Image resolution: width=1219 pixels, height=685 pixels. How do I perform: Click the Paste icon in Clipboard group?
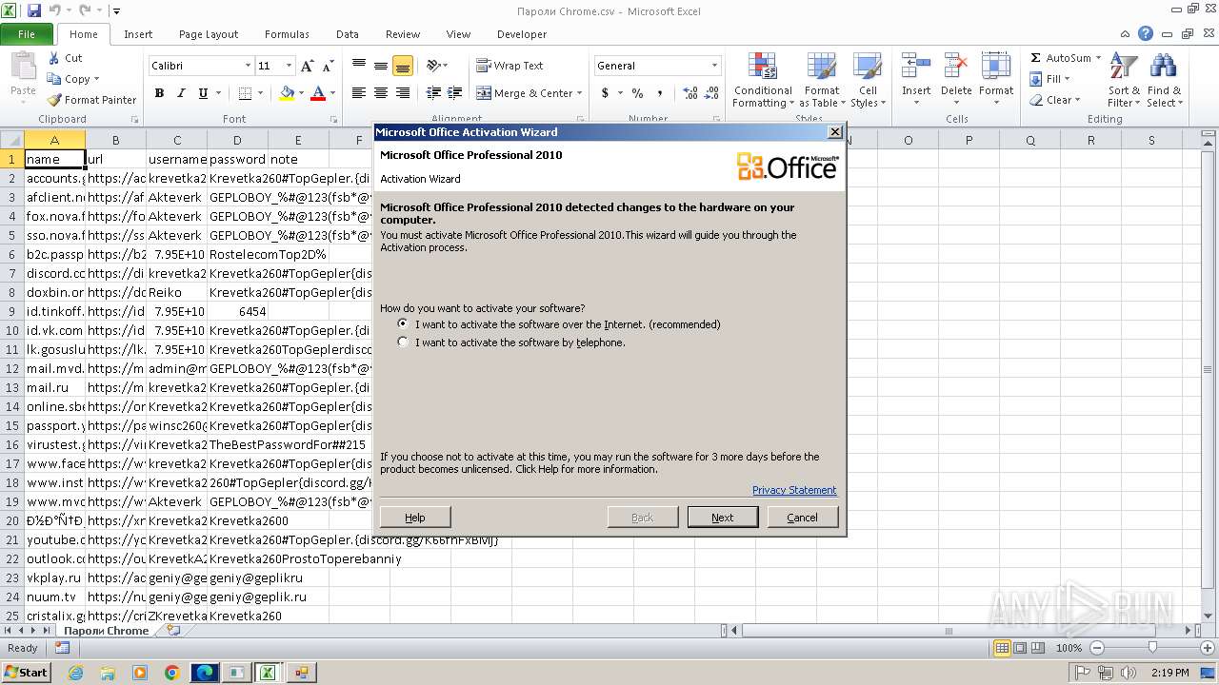click(x=23, y=68)
